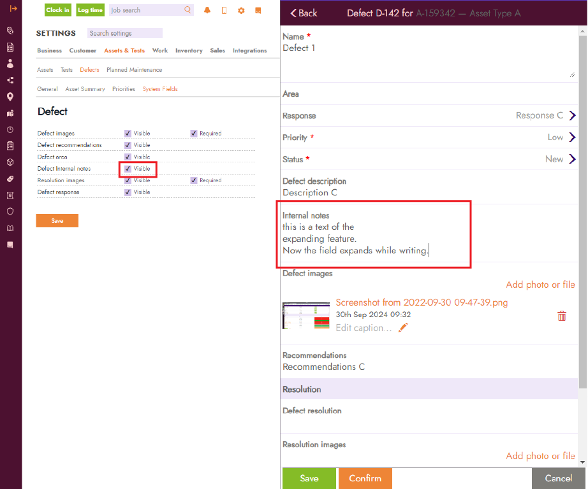
Task: Open the location pin icon in sidebar
Action: tap(10, 97)
